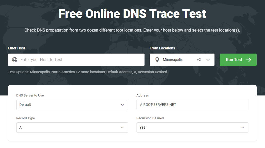Viewport: 265px width, 148px height.
Task: Click the Test Options summary text
Action: [x=87, y=72]
